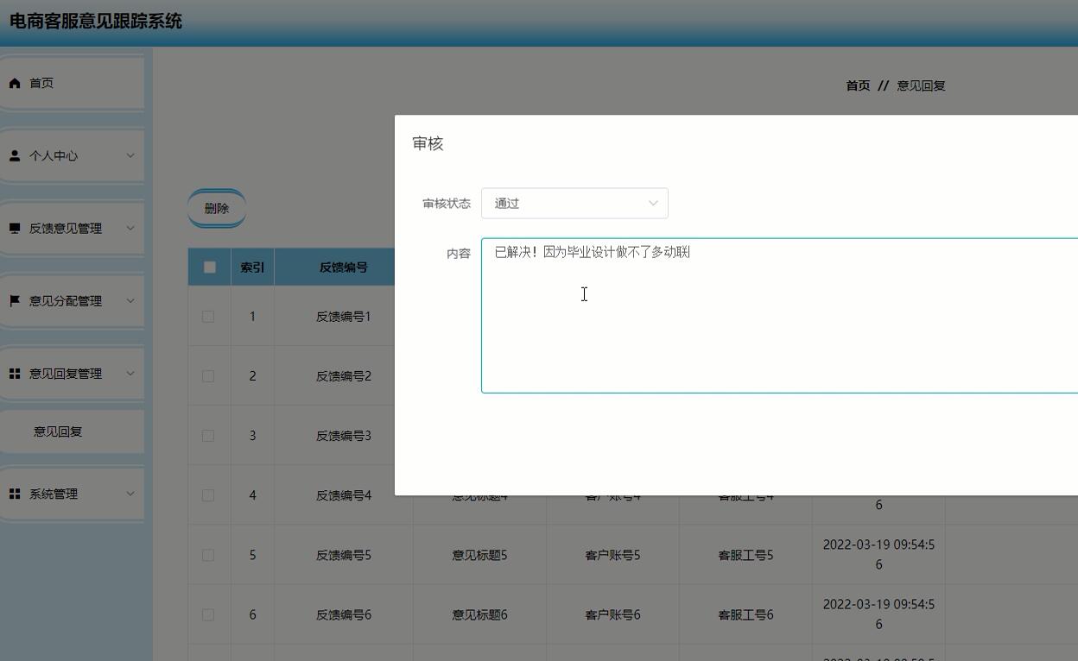Click the 意见回复 breadcrumb
Screen dimensions: 1078x661
point(921,85)
